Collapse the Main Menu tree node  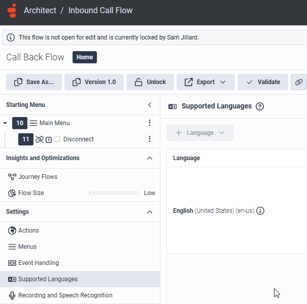point(5,123)
